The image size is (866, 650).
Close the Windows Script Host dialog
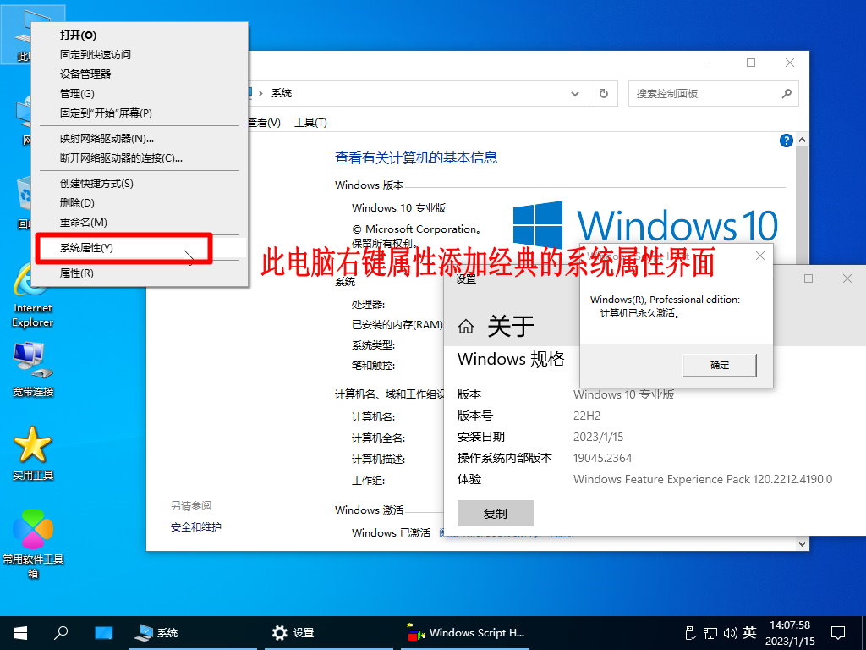pos(760,256)
